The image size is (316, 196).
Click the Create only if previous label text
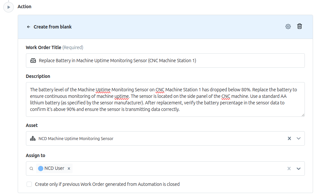pyautogui.click(x=107, y=184)
